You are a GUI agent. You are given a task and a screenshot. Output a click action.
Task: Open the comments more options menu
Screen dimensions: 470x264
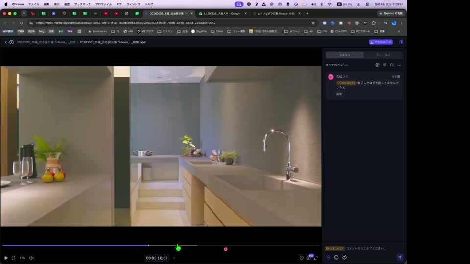(399, 65)
